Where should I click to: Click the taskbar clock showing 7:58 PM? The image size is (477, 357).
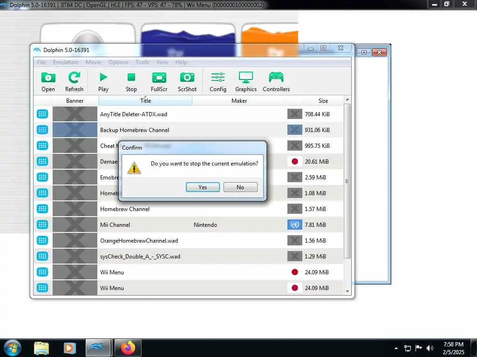coord(453,348)
